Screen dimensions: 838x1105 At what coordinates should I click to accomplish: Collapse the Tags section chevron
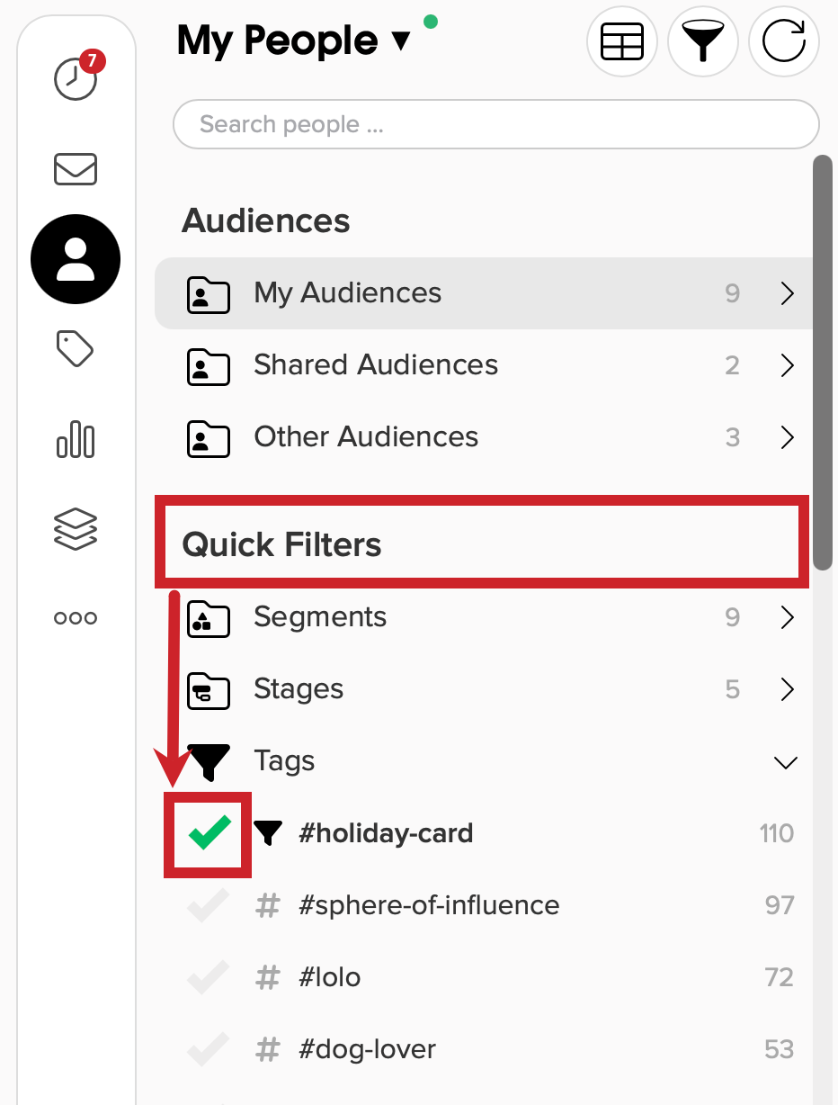(x=786, y=762)
